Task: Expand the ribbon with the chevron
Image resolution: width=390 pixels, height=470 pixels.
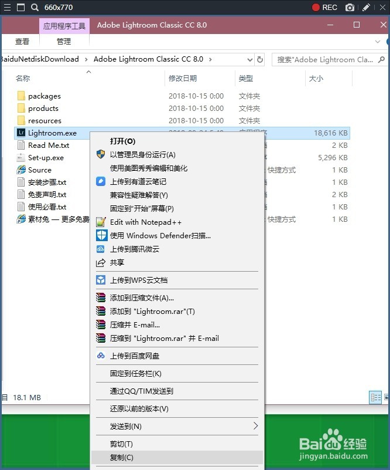Action: [378, 41]
